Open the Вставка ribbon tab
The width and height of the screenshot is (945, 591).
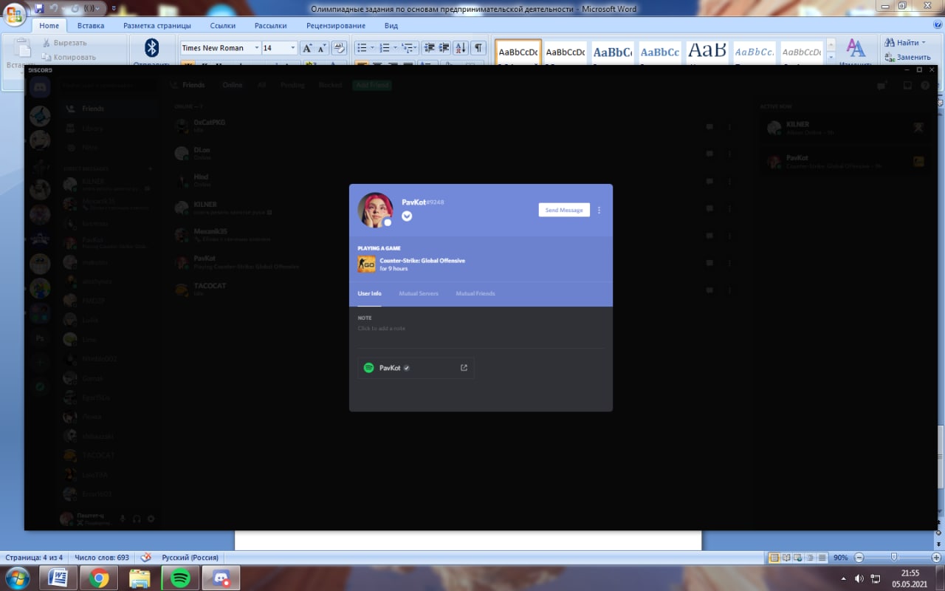(91, 26)
